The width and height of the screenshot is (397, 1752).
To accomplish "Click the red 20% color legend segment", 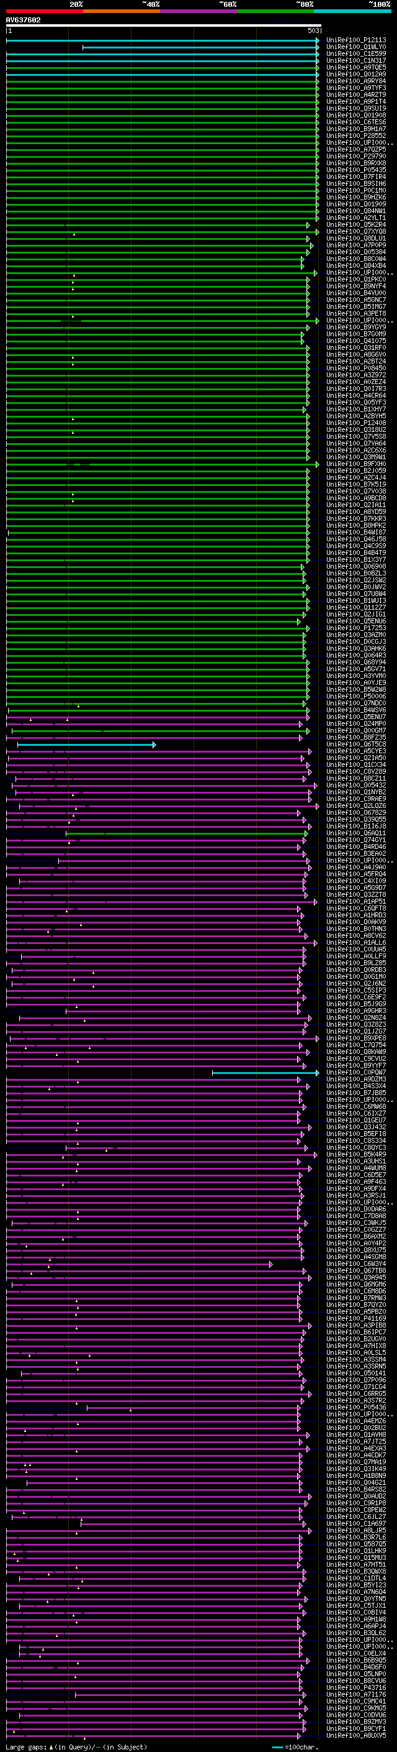I will (x=44, y=11).
